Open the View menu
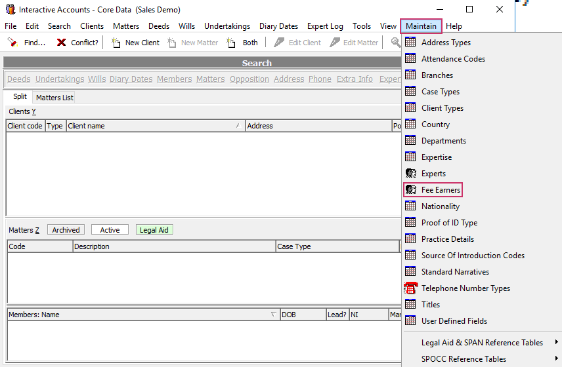 [388, 26]
